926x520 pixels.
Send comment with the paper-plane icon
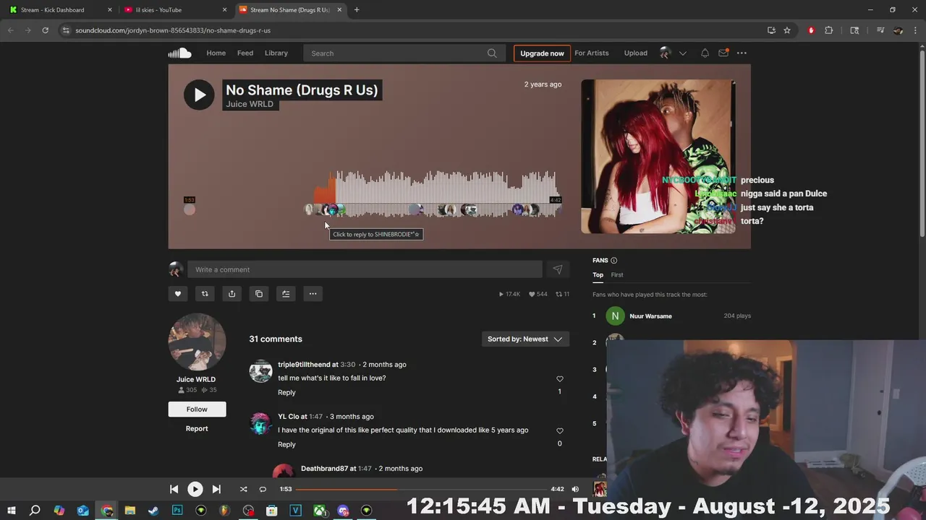coord(558,269)
